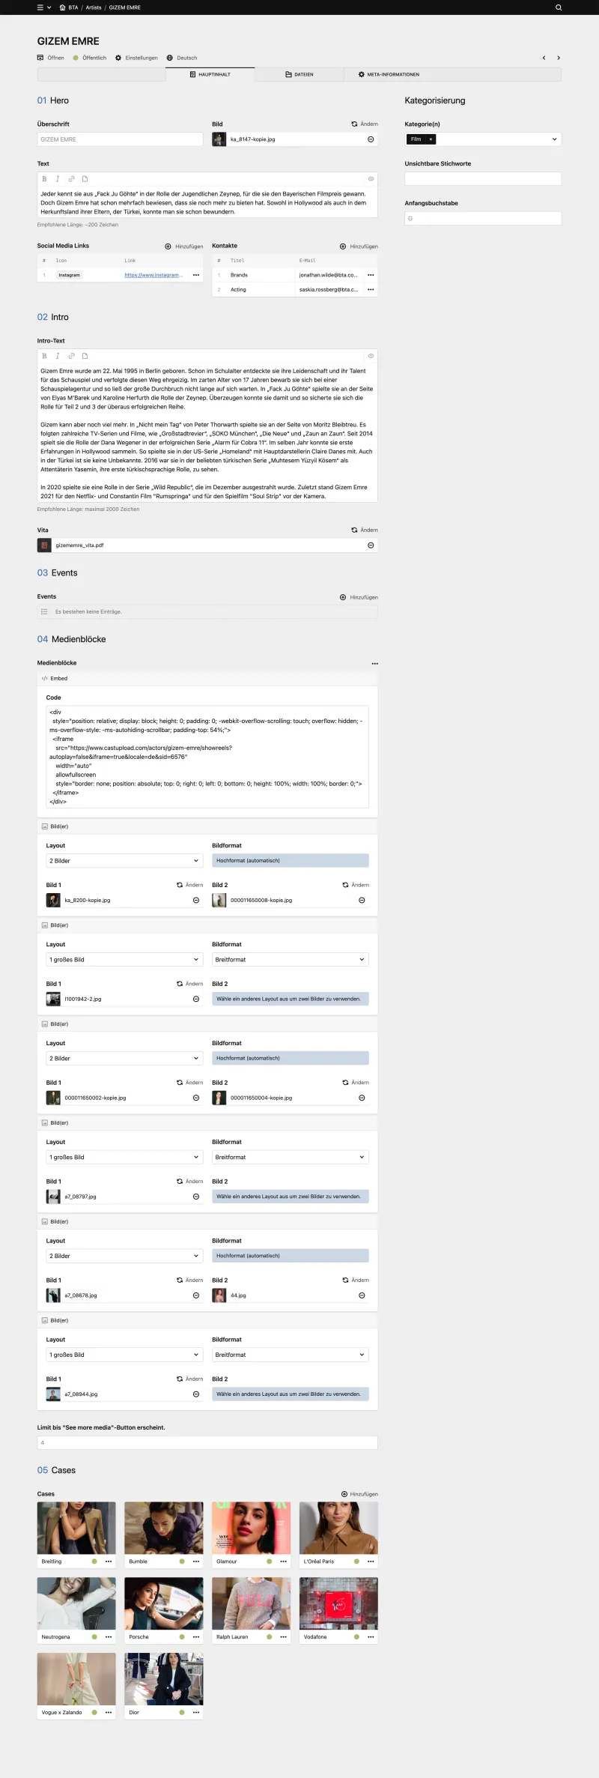The width and height of the screenshot is (599, 1778).
Task: Go to previous artist with left arrow
Action: click(x=544, y=58)
